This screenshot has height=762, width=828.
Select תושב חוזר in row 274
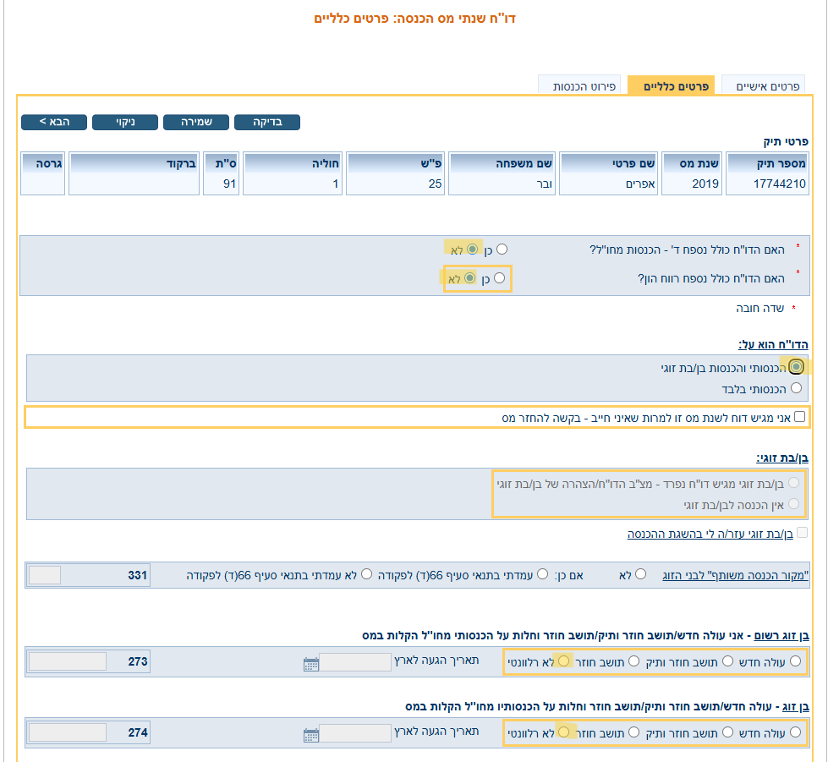pyautogui.click(x=634, y=732)
